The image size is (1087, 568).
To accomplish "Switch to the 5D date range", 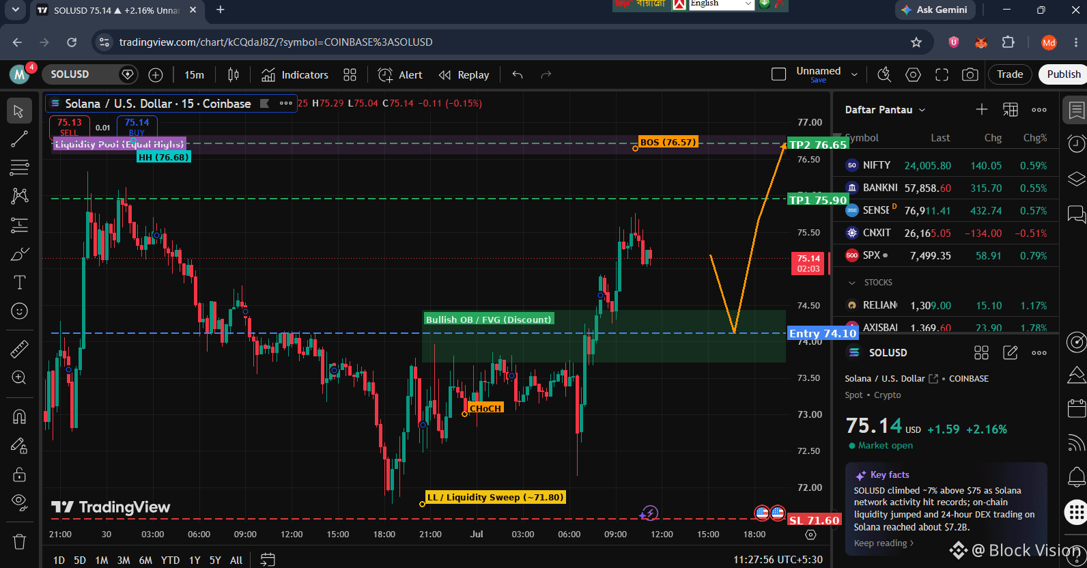I will (80, 560).
